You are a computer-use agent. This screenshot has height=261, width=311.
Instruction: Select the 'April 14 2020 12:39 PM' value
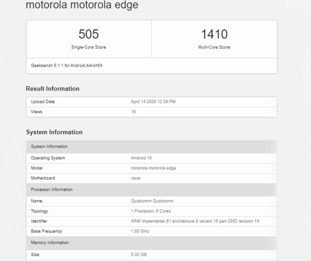(153, 102)
